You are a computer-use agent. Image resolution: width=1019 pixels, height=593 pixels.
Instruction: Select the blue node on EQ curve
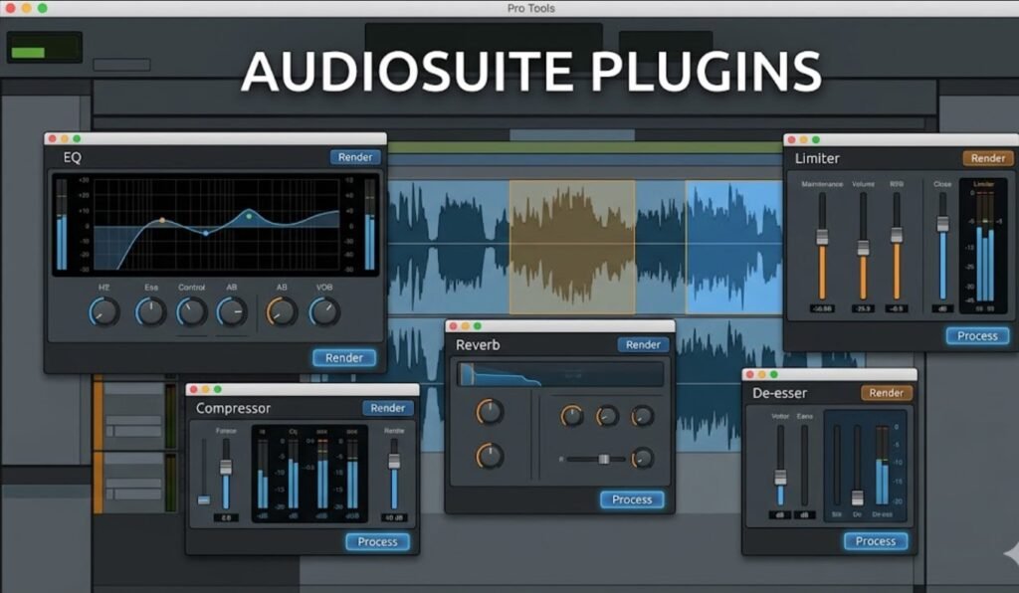(x=205, y=233)
